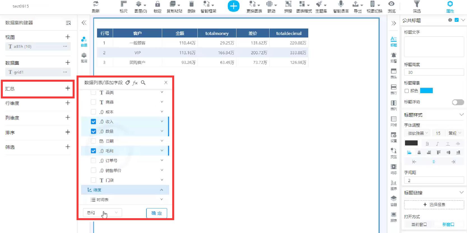This screenshot has width=467, height=233.
Task: Click the 选择报表 select report button
Action: tap(434, 204)
